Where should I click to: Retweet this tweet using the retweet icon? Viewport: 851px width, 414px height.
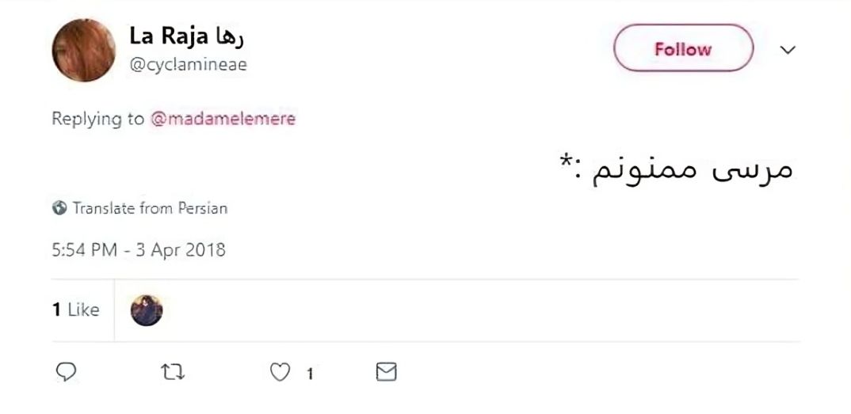(174, 372)
